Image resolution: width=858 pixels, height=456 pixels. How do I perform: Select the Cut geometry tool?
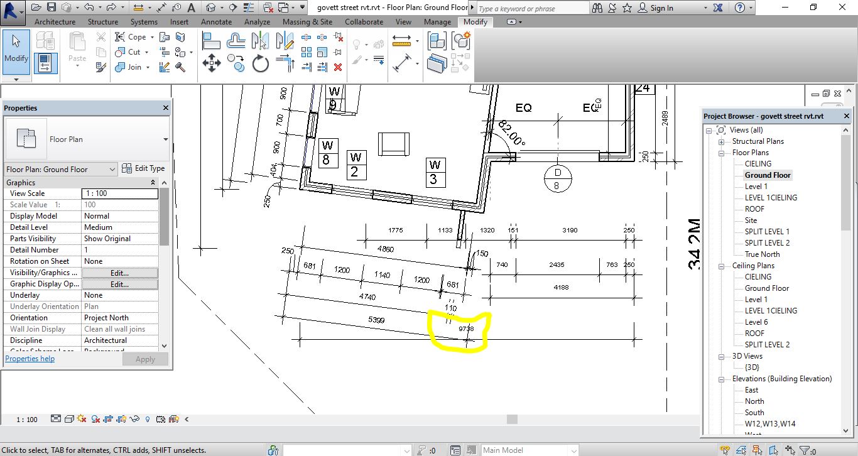pos(128,52)
